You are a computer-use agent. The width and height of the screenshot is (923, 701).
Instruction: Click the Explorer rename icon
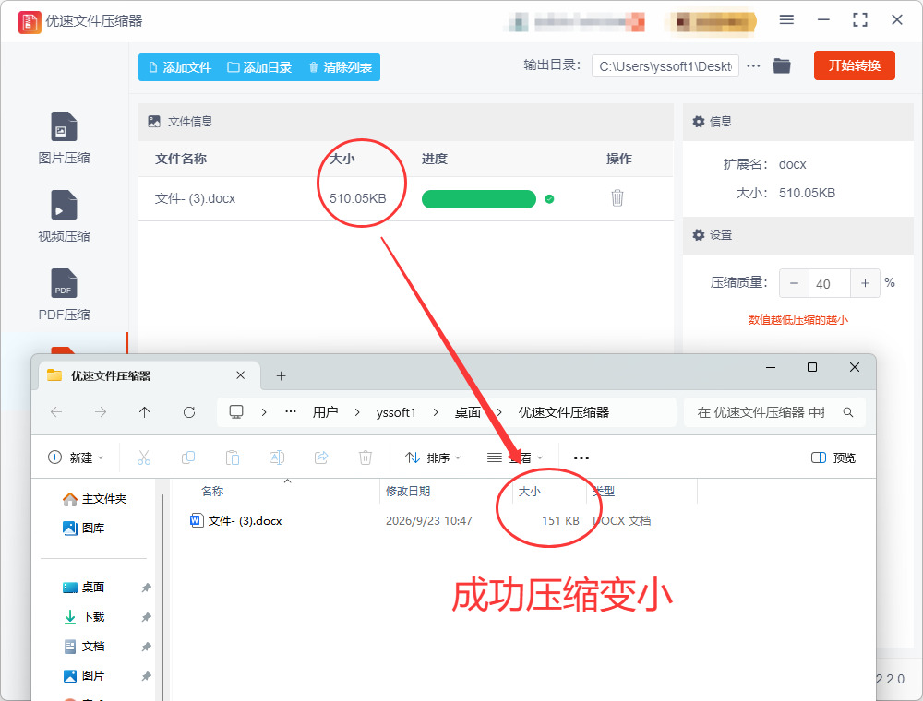(x=277, y=457)
